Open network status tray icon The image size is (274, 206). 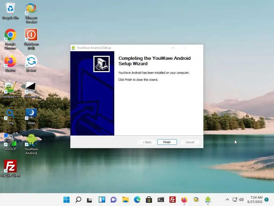(x=235, y=200)
